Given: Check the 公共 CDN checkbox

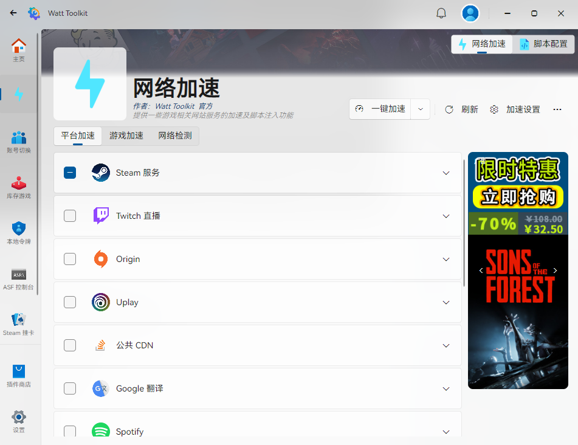Looking at the screenshot, I should 70,345.
